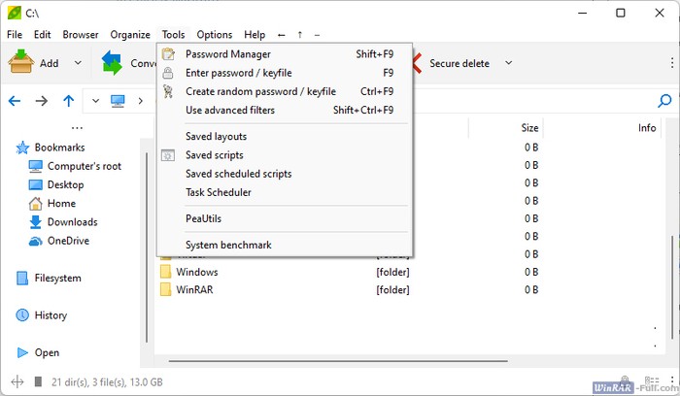Expand the Add button dropdown arrow
680x396 pixels.
[x=78, y=64]
